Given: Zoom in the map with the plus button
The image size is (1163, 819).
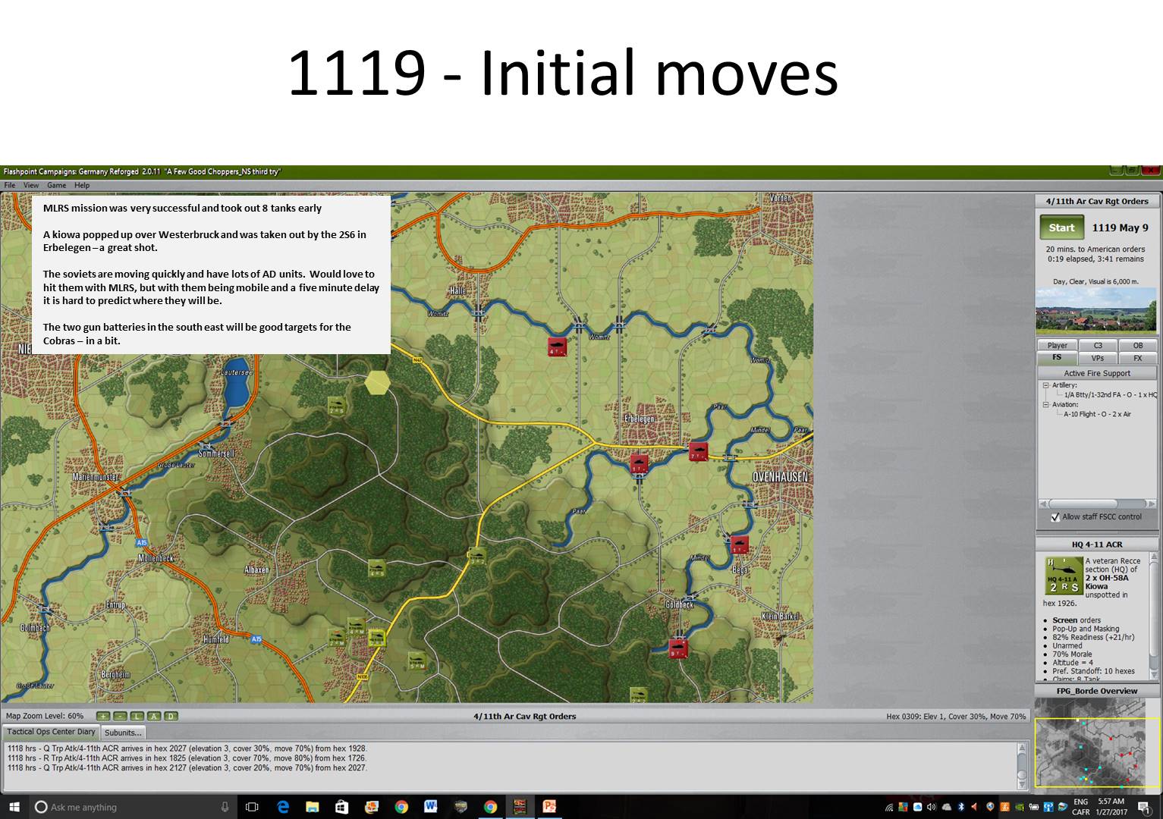Looking at the screenshot, I should [103, 716].
